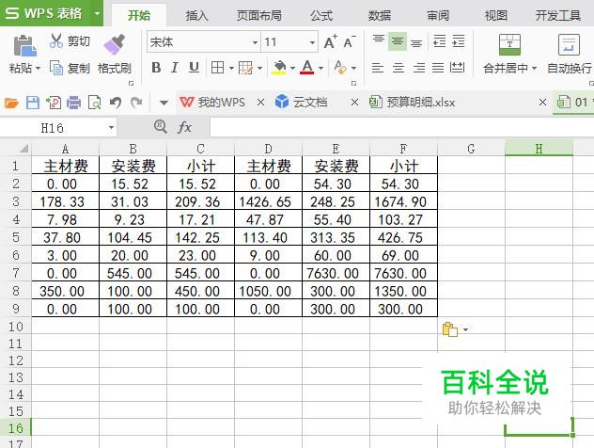Switch to the 开始 ribbon tab
Screen dimensions: 594x448
click(x=139, y=16)
